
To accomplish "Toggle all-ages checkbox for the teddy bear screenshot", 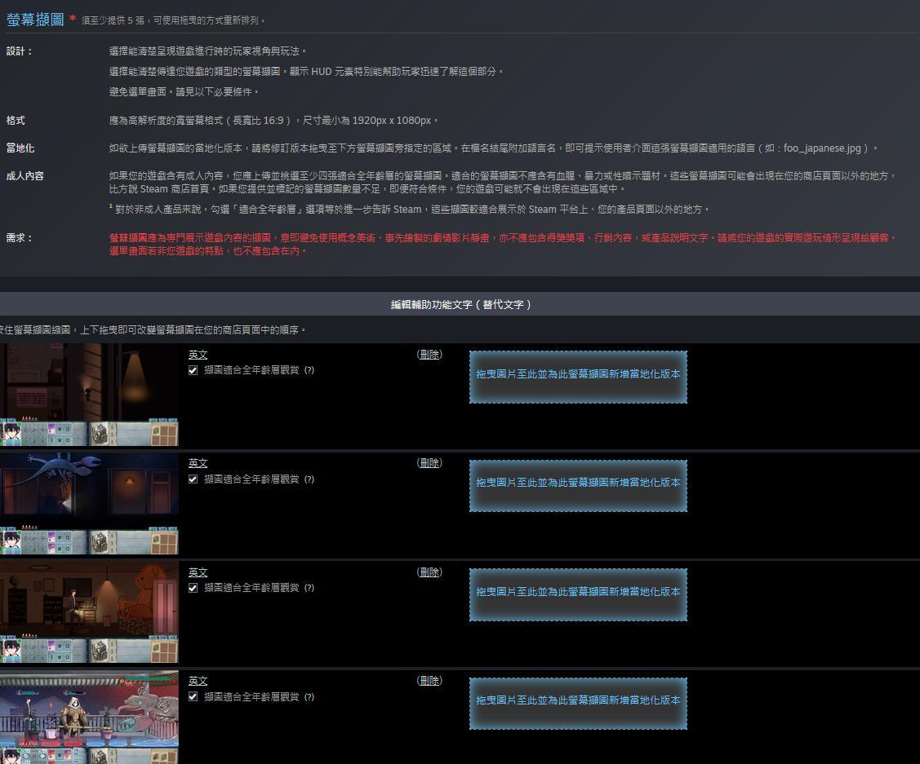I will [x=193, y=588].
